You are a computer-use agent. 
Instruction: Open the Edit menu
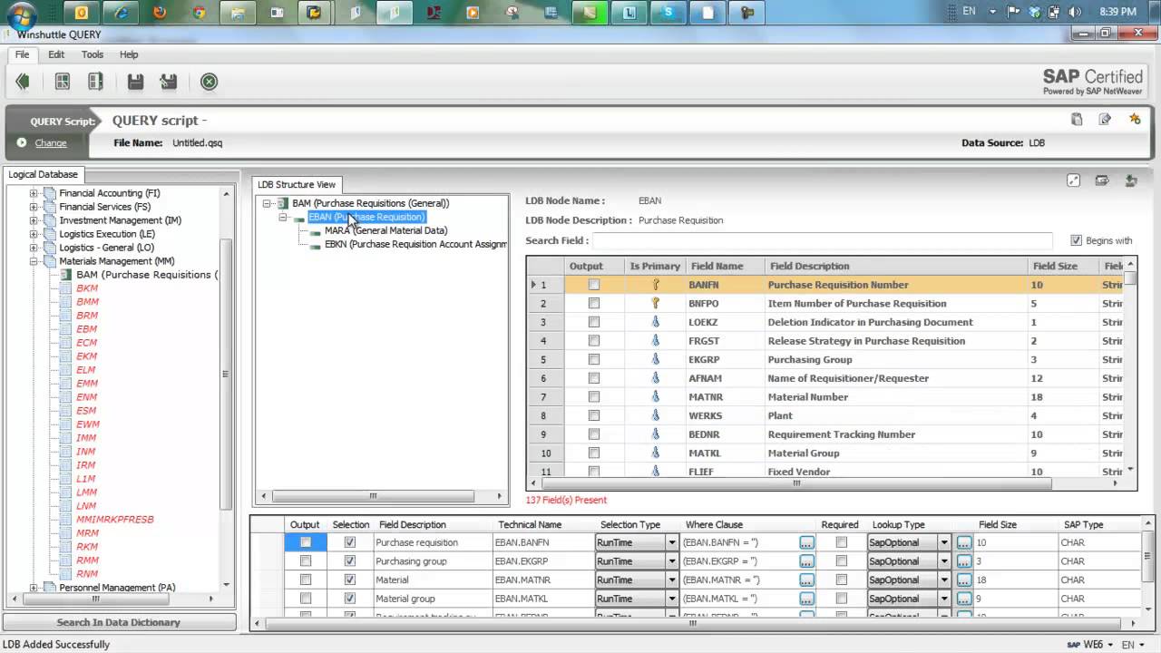coord(56,54)
